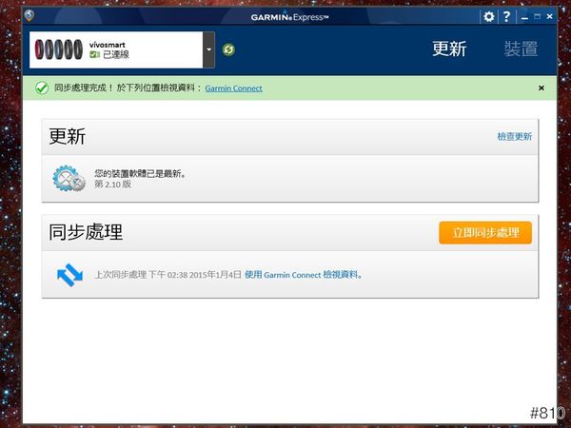Click the green checkmark status icon
This screenshot has width=571, height=428.
point(42,88)
